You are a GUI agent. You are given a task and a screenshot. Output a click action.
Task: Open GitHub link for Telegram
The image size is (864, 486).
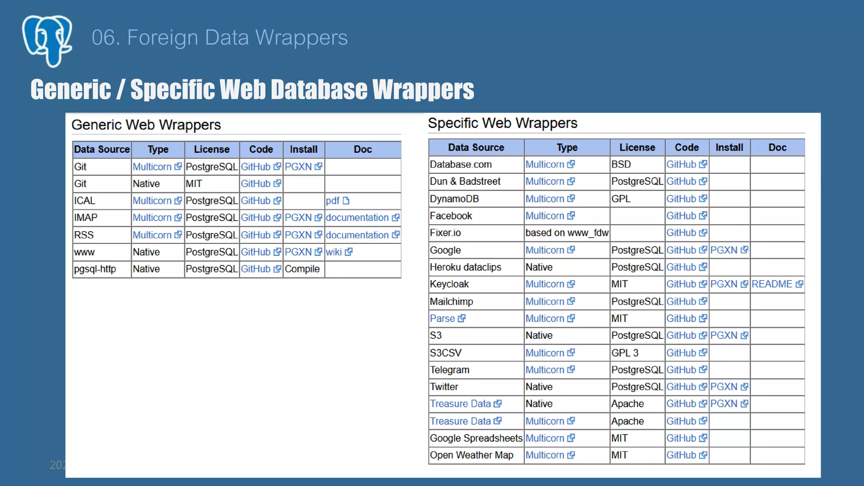[686, 370]
